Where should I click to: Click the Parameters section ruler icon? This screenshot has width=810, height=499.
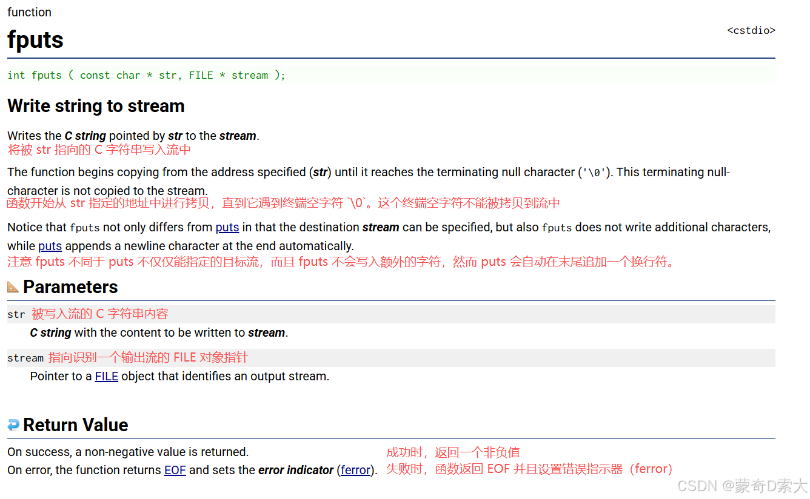13,287
